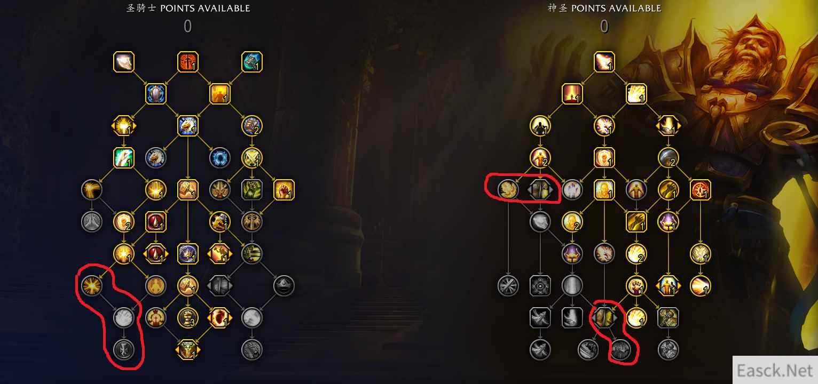Select the white hand Lay on Hands talent
Screen dimensions: 818x384
(124, 62)
